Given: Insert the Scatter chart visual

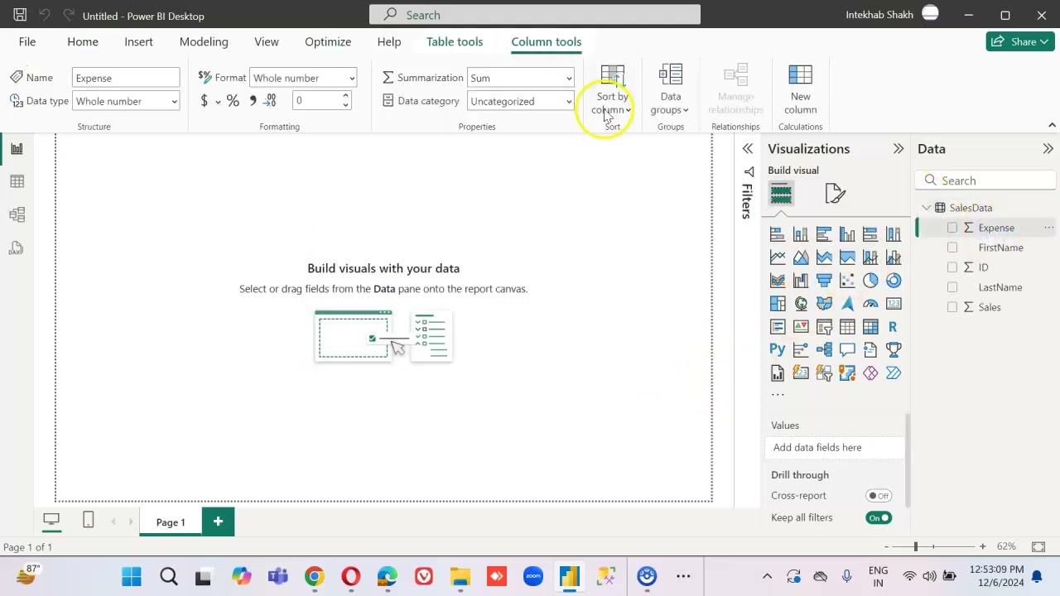Looking at the screenshot, I should click(x=847, y=281).
